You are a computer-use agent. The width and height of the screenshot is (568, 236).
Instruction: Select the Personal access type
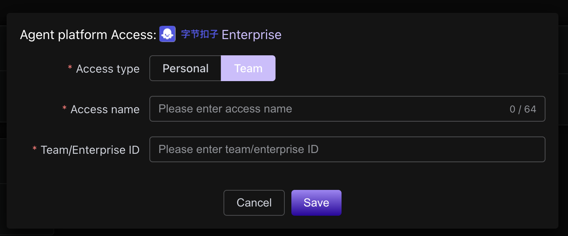185,68
